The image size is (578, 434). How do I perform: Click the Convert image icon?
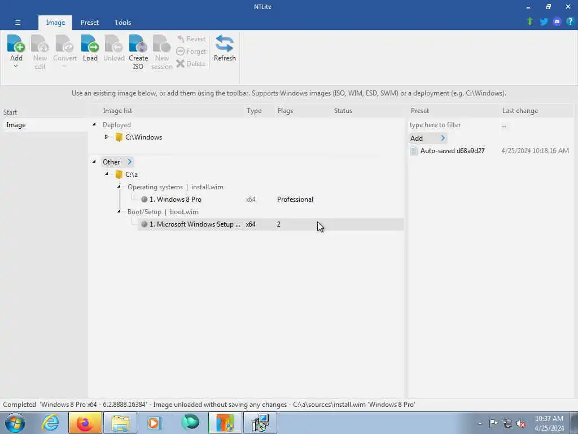coord(64,44)
